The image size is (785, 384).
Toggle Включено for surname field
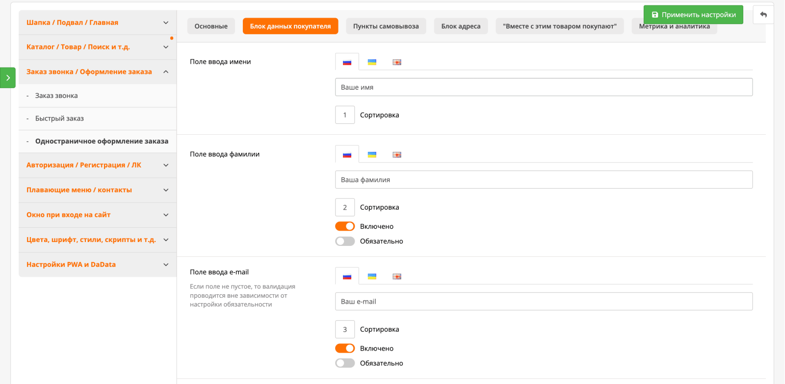(x=345, y=226)
